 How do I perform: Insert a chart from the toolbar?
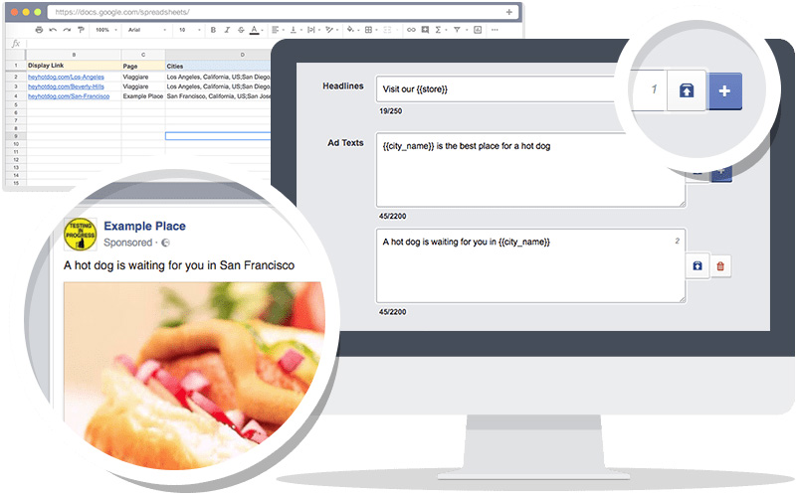coord(478,30)
